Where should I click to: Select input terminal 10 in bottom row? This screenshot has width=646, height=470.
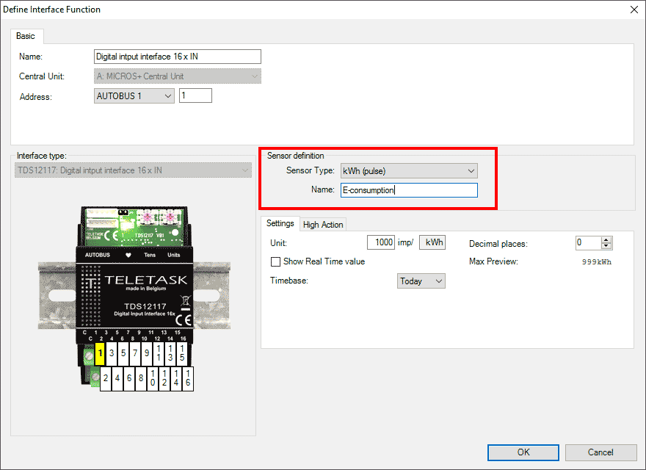[153, 378]
